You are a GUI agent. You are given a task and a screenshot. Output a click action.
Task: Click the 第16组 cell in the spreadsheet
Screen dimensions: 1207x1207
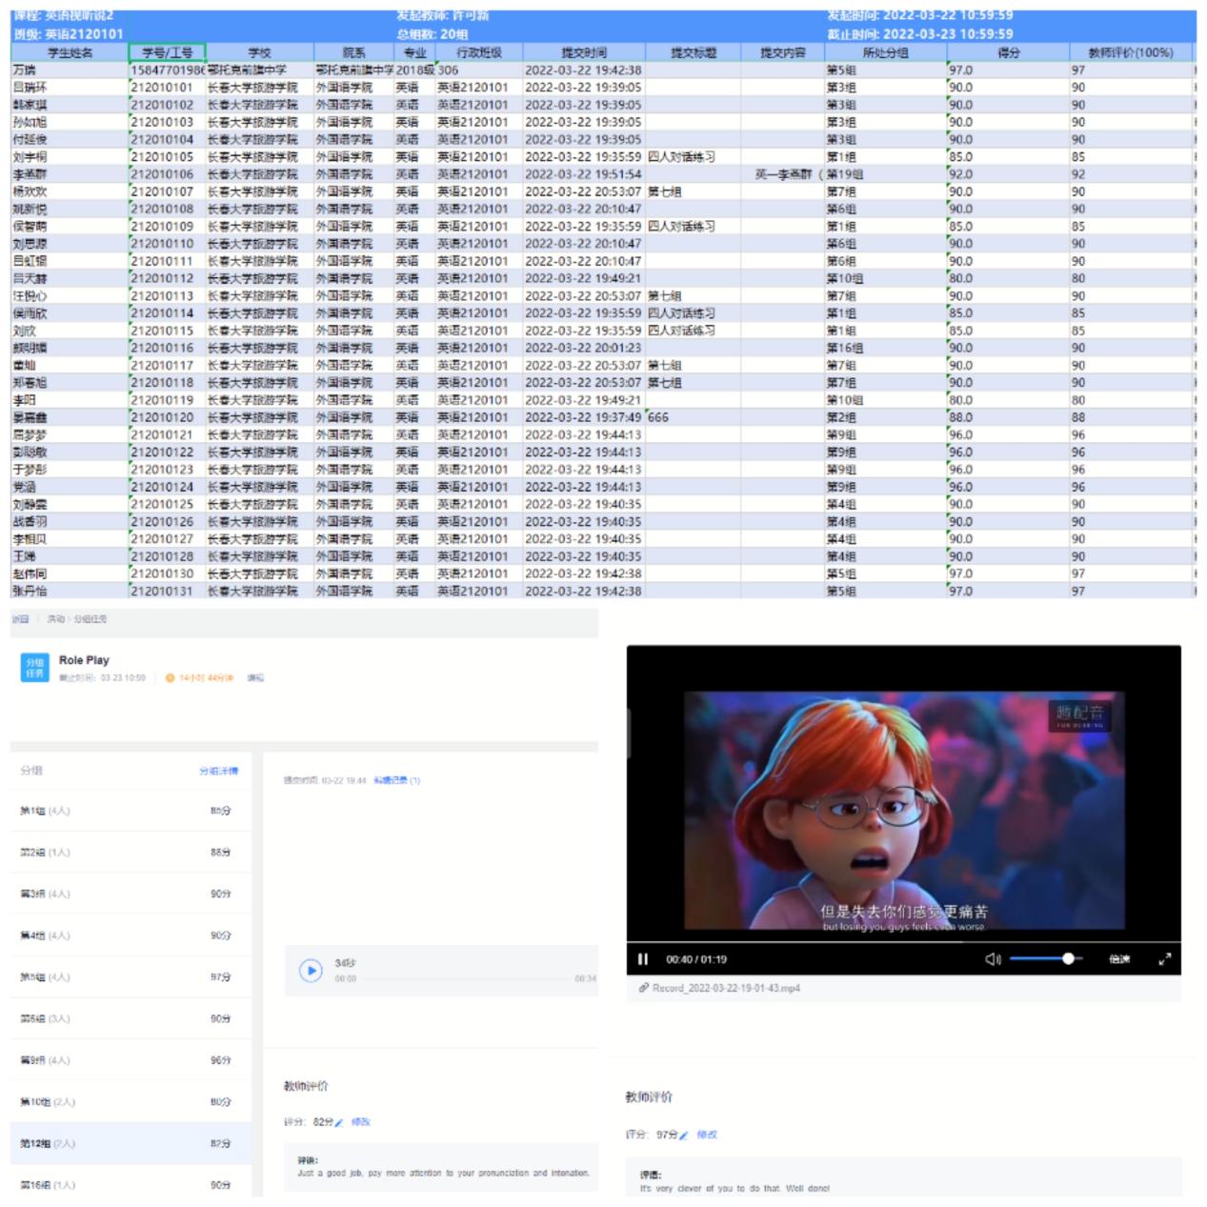pyautogui.click(x=885, y=348)
